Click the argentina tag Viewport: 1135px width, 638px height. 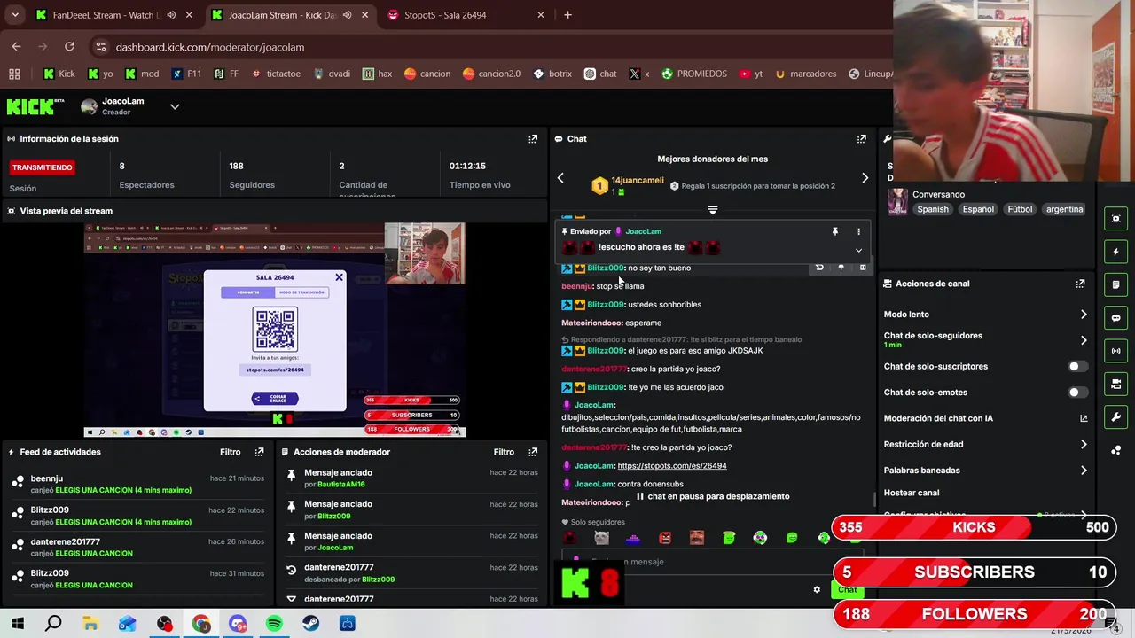pos(1064,209)
